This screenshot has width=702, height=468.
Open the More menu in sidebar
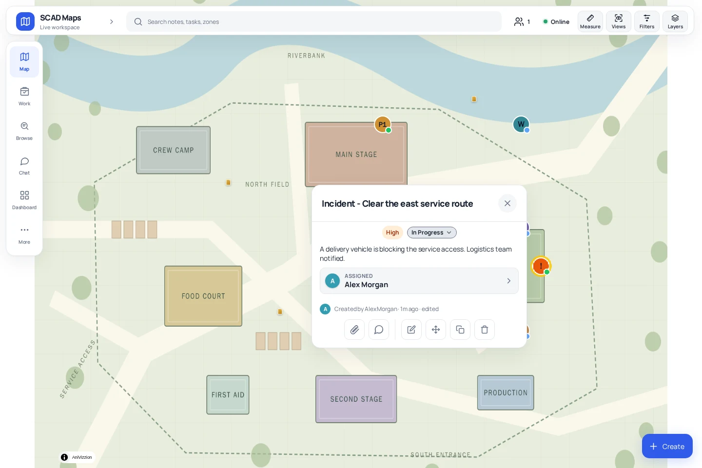(24, 235)
